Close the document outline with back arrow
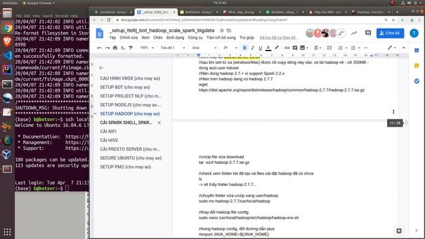425x239 pixels. pyautogui.click(x=102, y=68)
